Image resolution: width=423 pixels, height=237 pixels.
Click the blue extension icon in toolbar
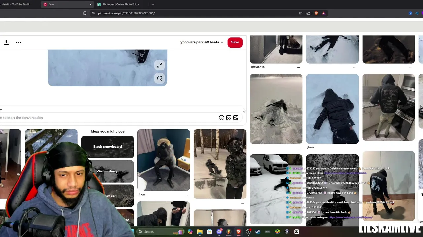pos(410,13)
